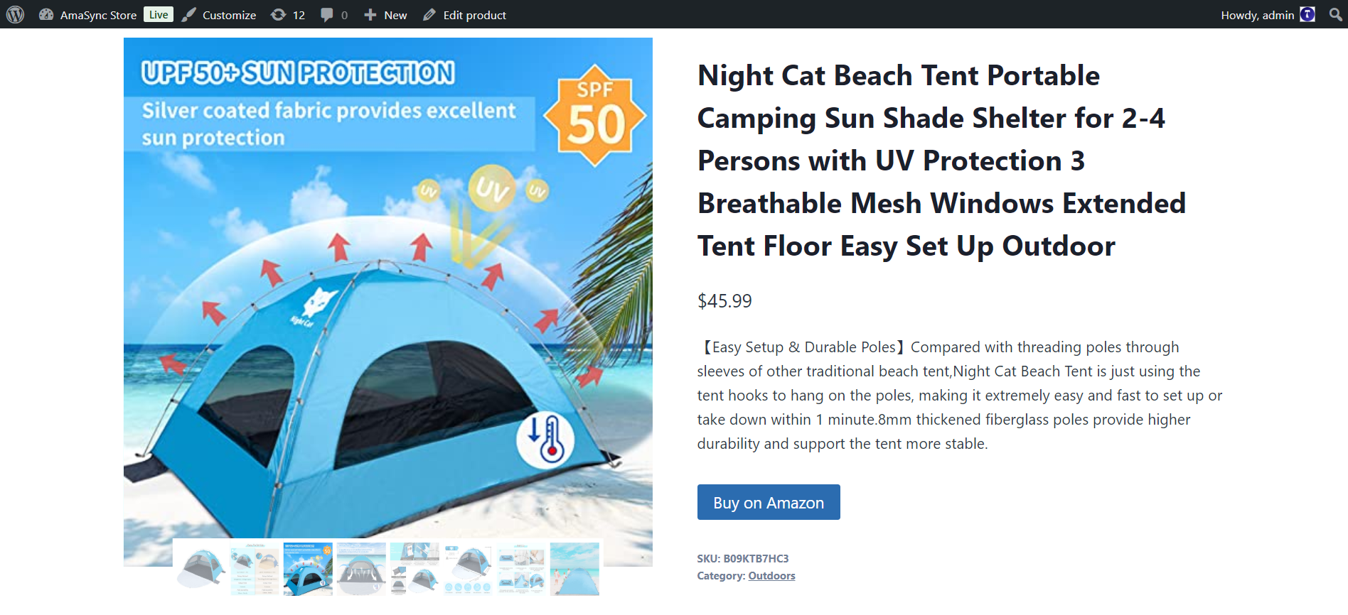Click the Edit product pencil icon
This screenshot has width=1348, height=615.
[429, 15]
